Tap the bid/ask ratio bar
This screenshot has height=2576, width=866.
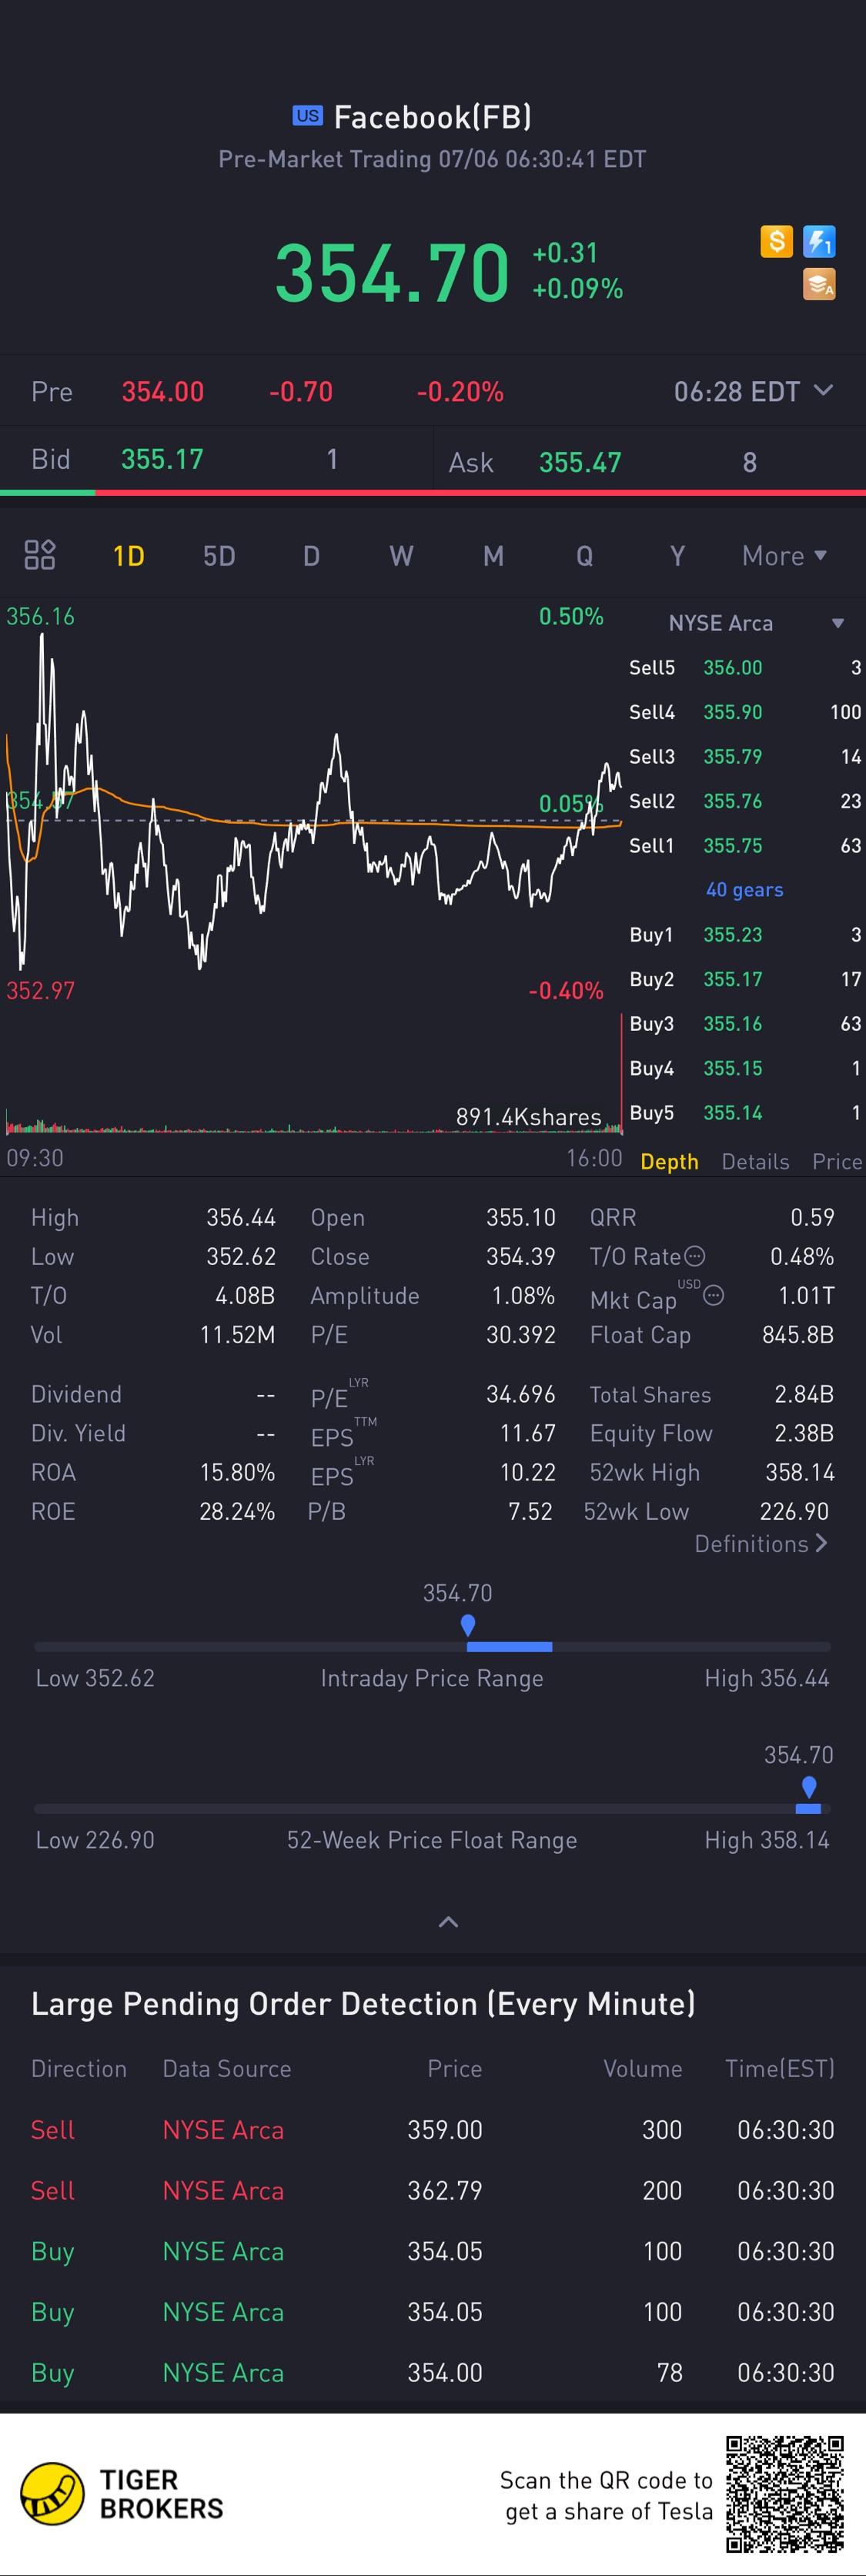[x=433, y=493]
